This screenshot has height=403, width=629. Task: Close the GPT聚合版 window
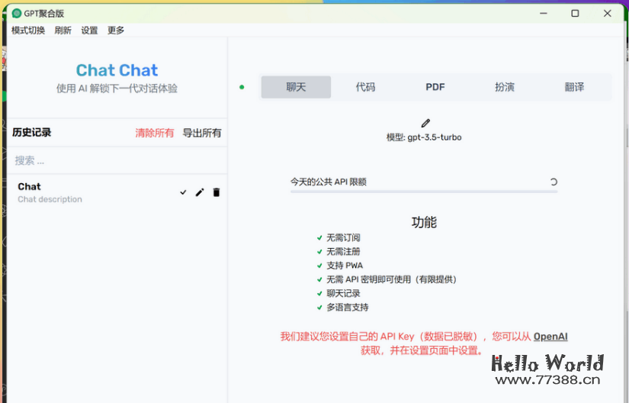[608, 14]
